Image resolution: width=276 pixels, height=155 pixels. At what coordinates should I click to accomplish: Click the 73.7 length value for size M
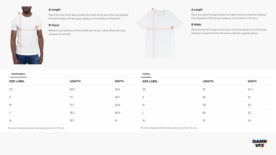click(72, 105)
